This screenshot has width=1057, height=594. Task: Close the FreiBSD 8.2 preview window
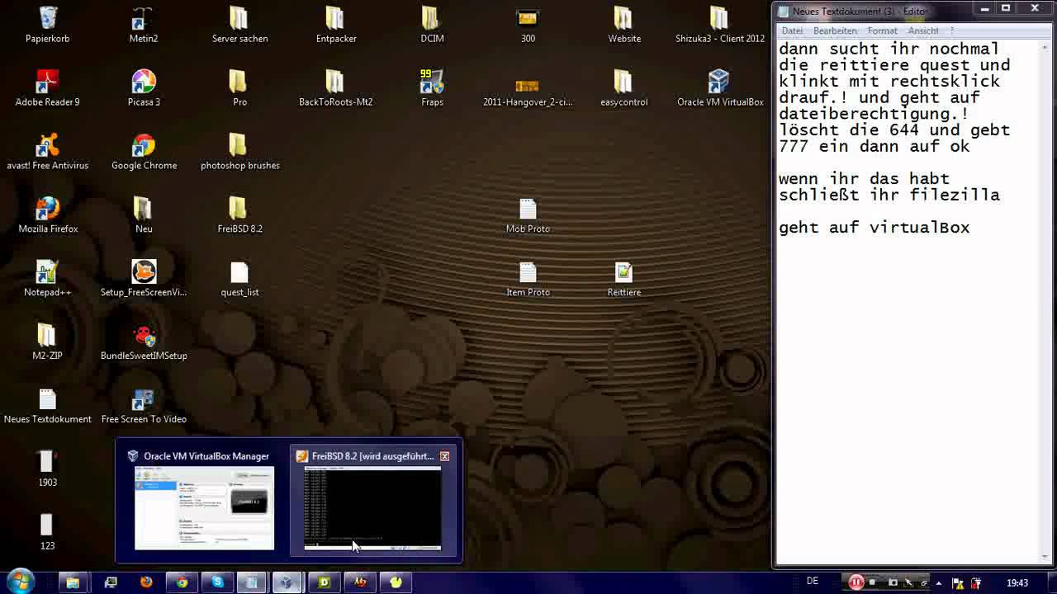click(444, 456)
